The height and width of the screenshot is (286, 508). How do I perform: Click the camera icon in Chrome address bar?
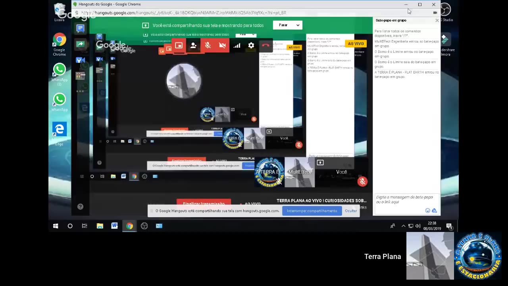(x=435, y=13)
